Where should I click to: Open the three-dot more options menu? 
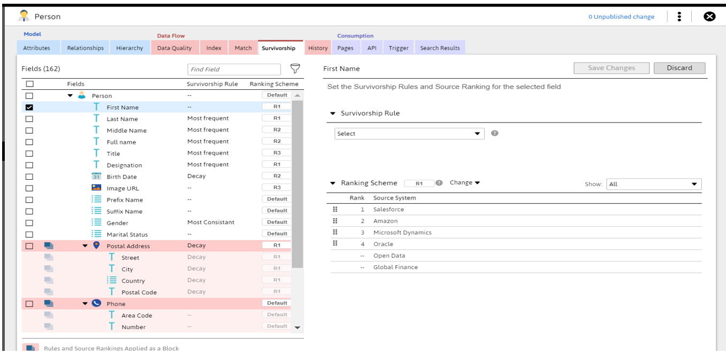coord(679,17)
